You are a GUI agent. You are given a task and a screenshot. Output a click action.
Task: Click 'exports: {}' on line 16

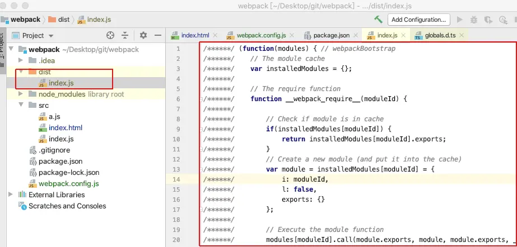(x=304, y=199)
